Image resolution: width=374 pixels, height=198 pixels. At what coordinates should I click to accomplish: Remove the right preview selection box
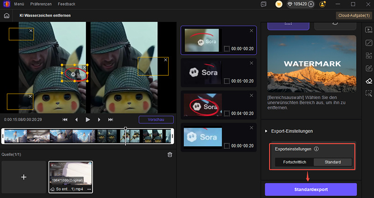165,60
